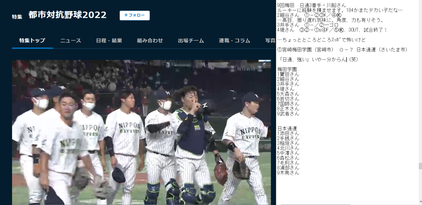
Task: Open the 日程・結果 tab
Action: click(109, 41)
